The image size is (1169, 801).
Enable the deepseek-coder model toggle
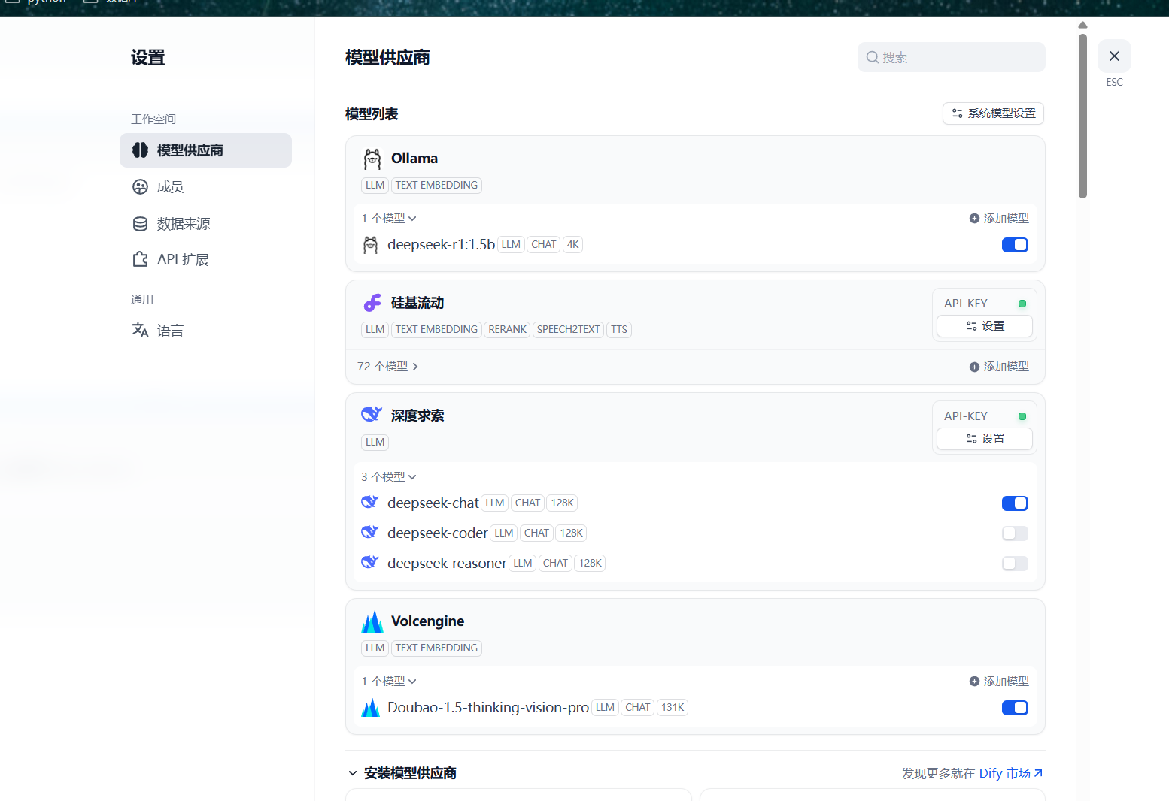(1015, 533)
